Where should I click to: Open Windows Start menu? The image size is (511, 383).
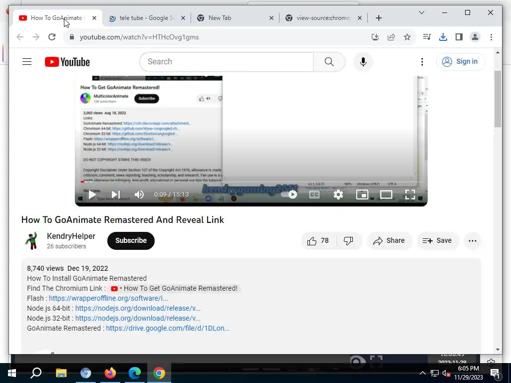point(12,373)
